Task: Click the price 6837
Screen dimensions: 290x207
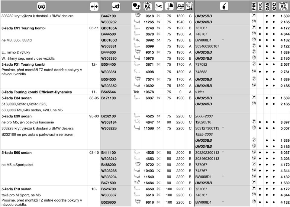Action: [x=150, y=98]
